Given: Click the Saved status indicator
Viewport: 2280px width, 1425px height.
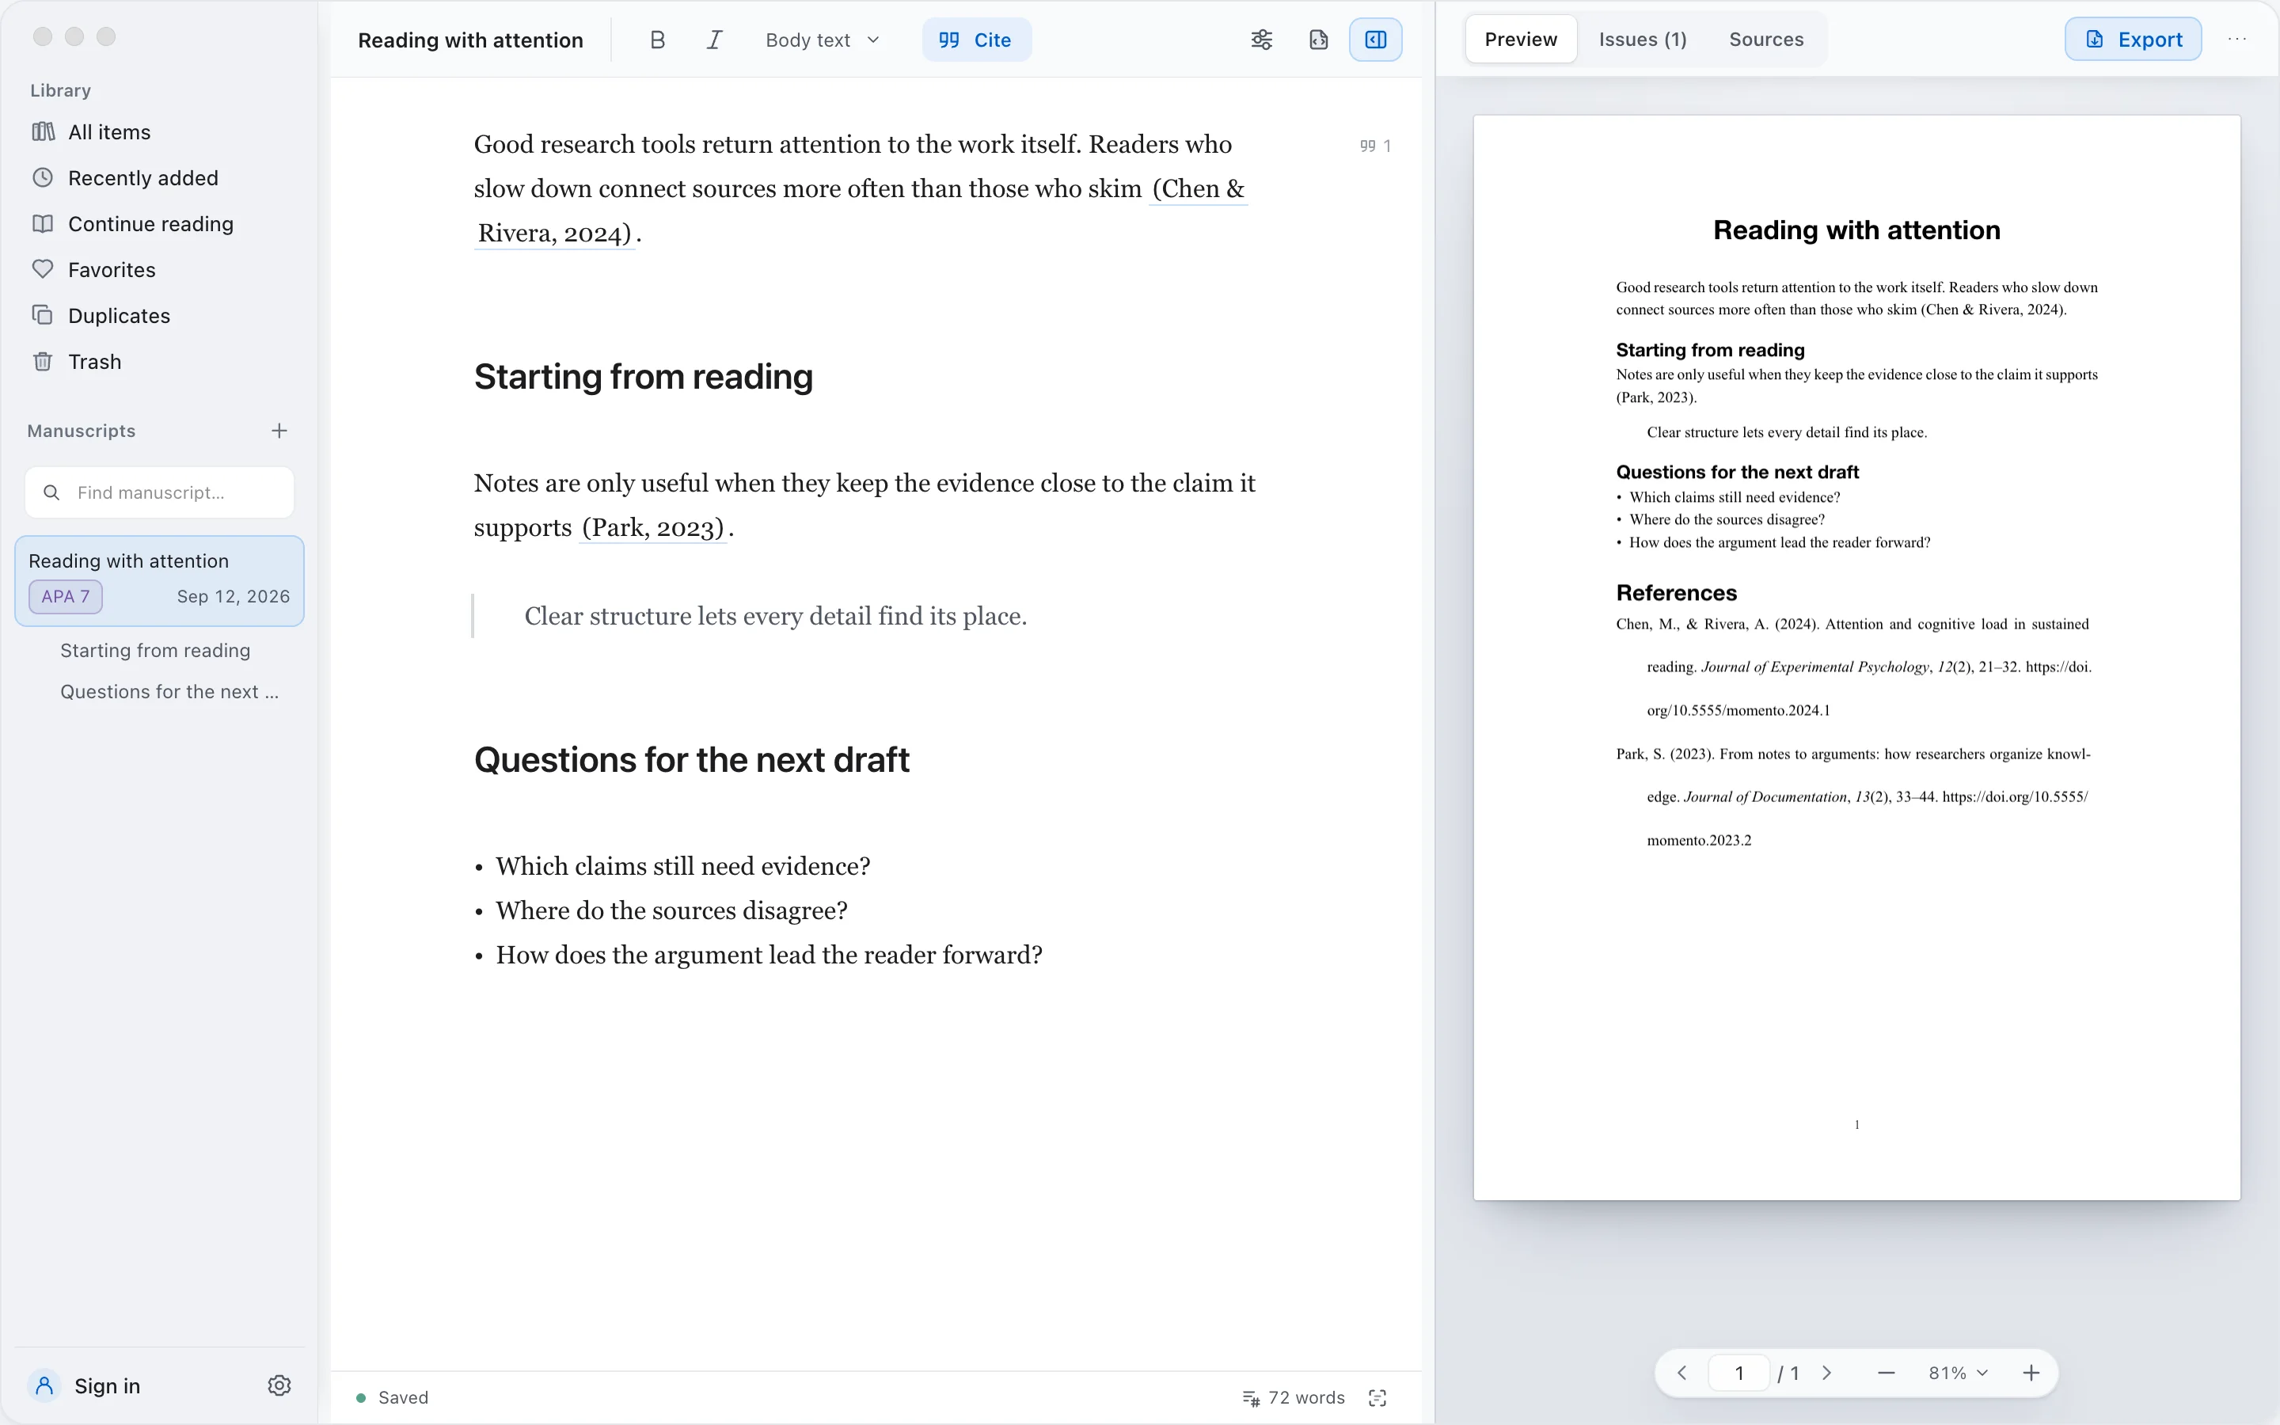Looking at the screenshot, I should point(392,1397).
